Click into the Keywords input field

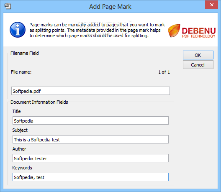pyautogui.click(x=90, y=177)
